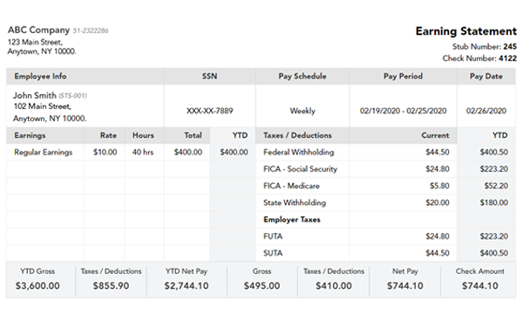Select Gross amount $495.00

(261, 286)
